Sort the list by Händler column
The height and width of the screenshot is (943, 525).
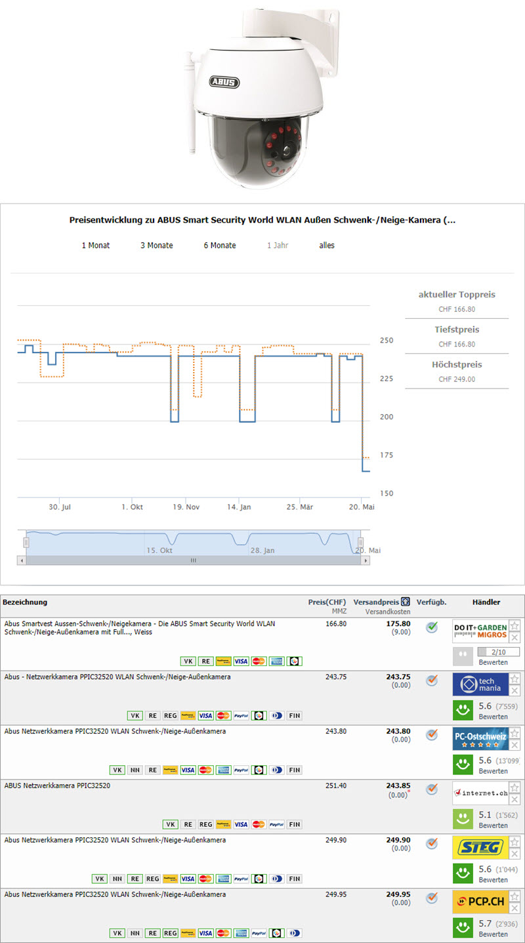[x=486, y=602]
